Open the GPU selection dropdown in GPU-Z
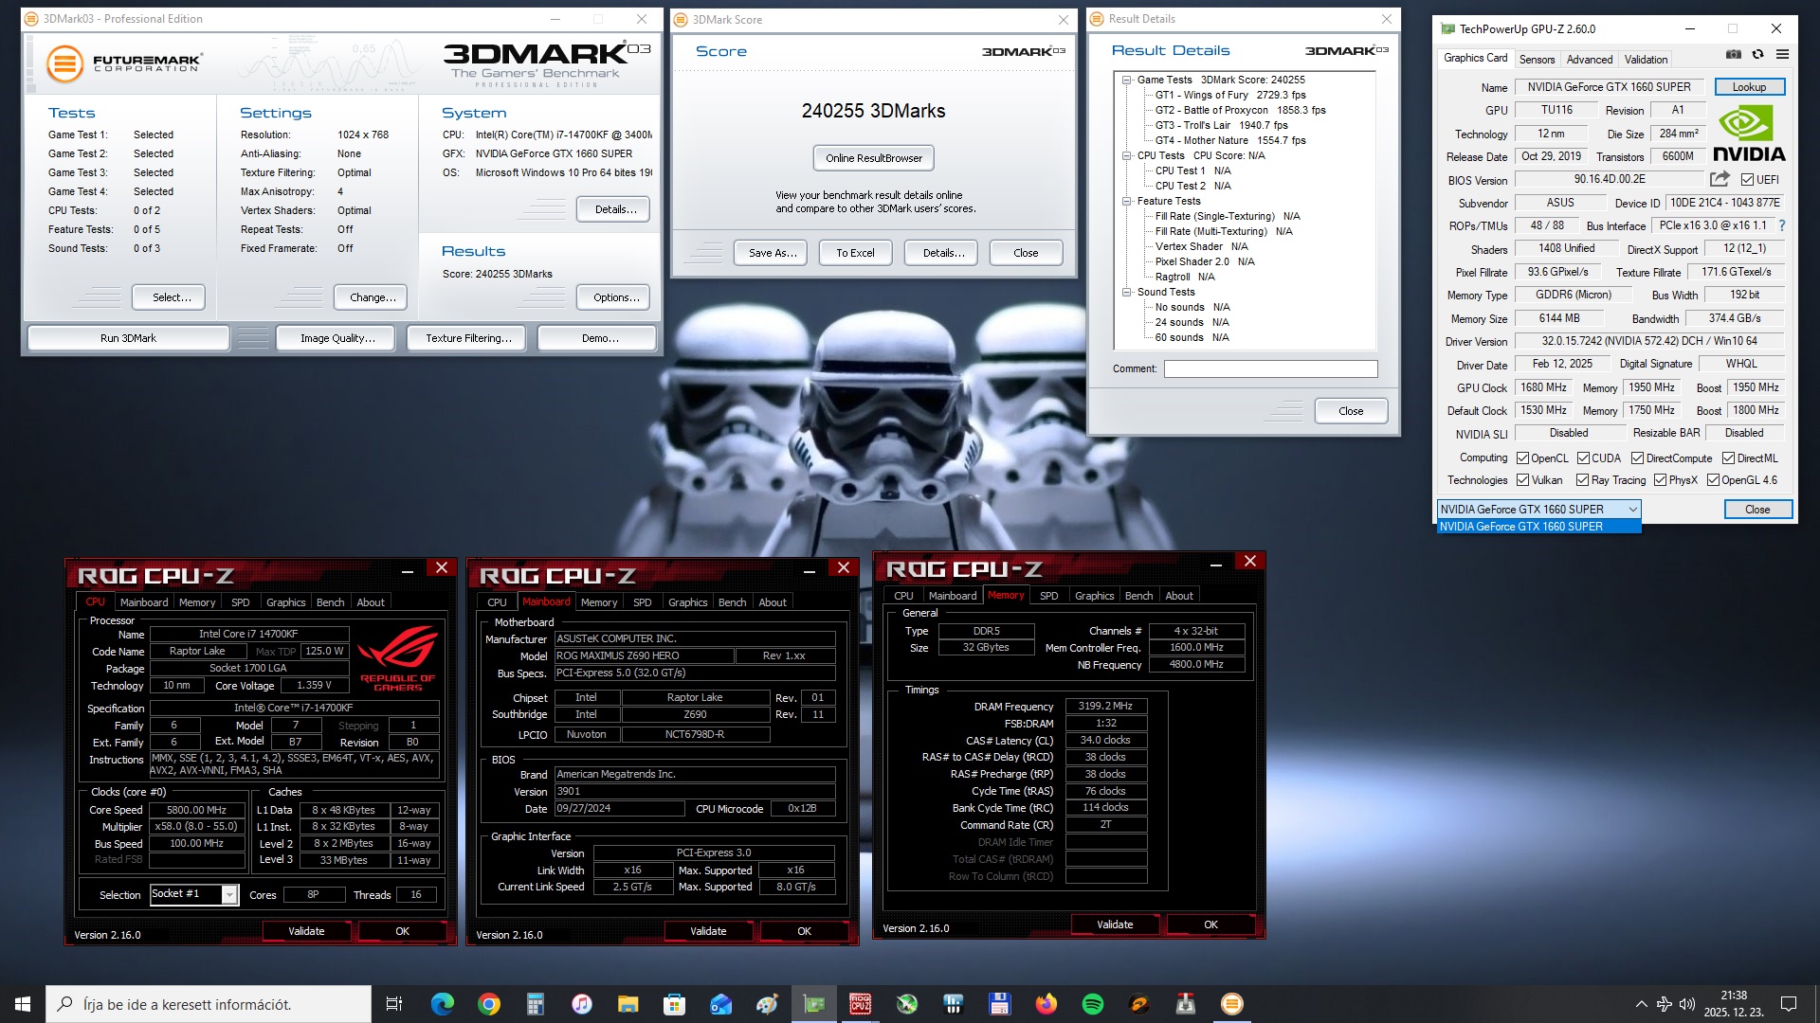This screenshot has height=1023, width=1820. coord(1632,510)
